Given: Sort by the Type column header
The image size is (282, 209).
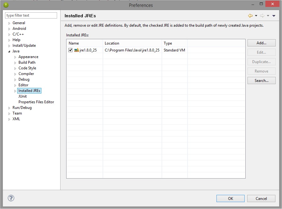Looking at the screenshot, I should (175, 43).
